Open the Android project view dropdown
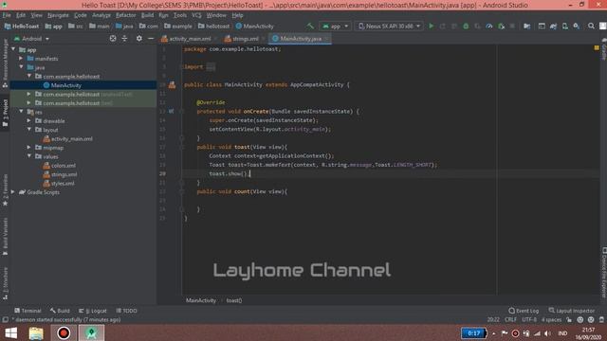 tap(31, 39)
